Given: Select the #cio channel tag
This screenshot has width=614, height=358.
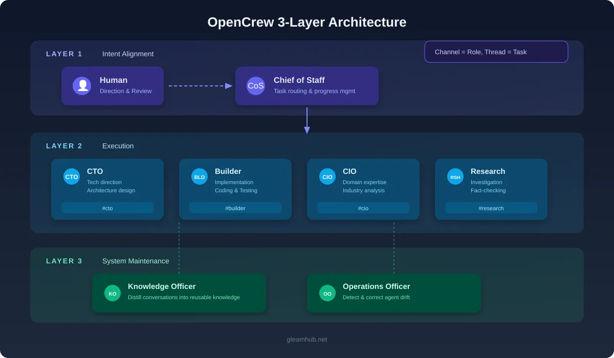Looking at the screenshot, I should pos(363,208).
